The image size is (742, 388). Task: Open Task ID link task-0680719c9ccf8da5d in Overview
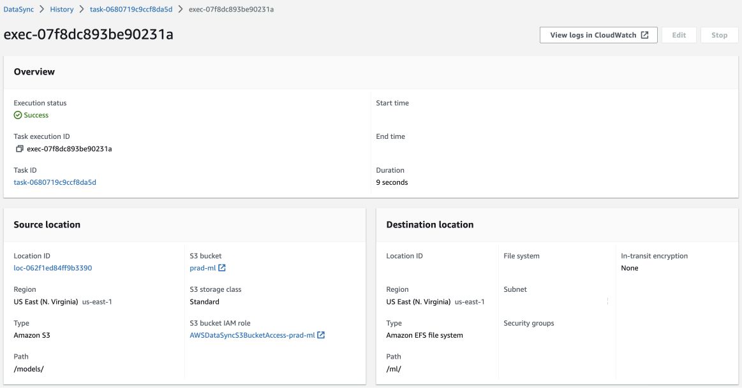(x=55, y=182)
